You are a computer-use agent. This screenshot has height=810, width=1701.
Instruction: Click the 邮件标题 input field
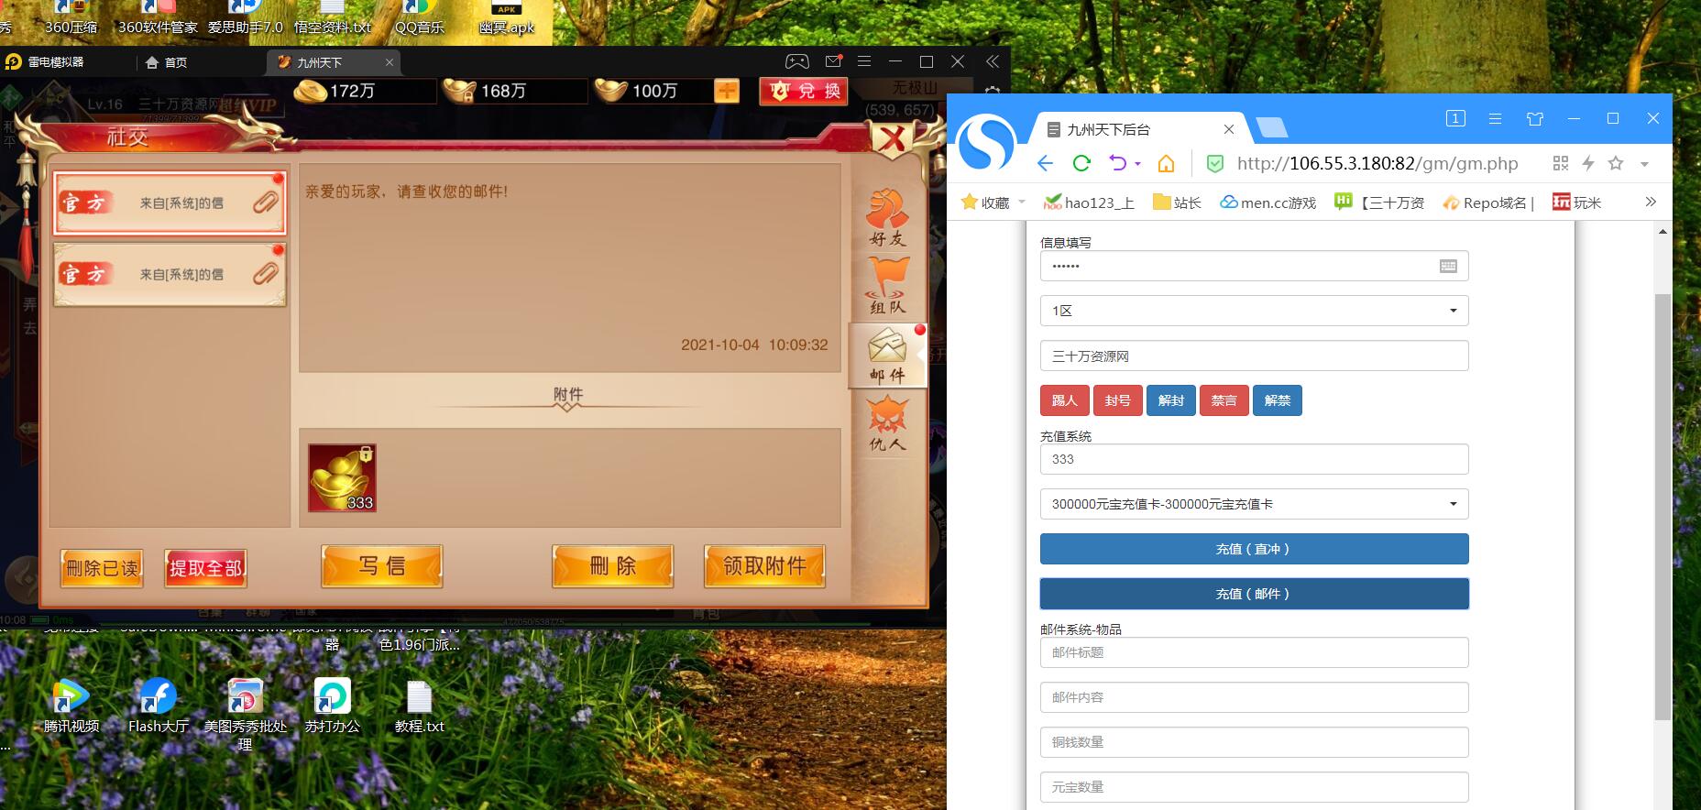click(1254, 652)
